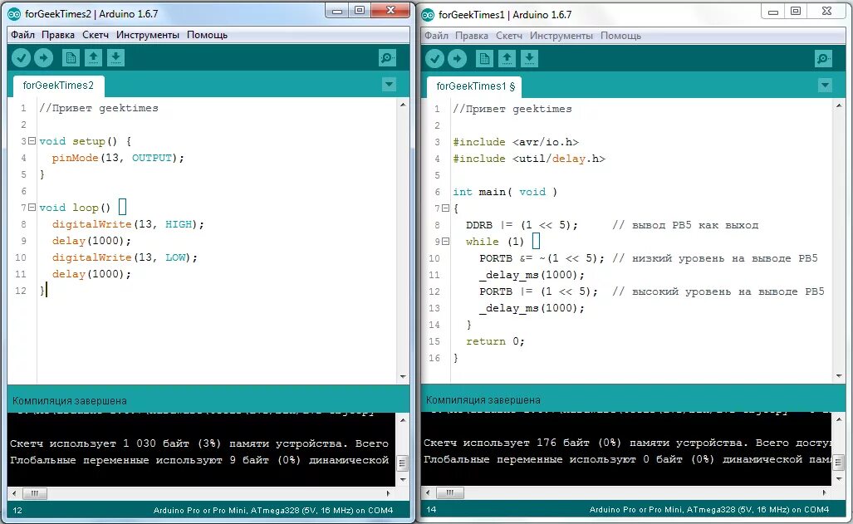Open Инструменты menu in forGeekTimes1 window
Viewport: 853px width, 524px height.
[x=561, y=36]
